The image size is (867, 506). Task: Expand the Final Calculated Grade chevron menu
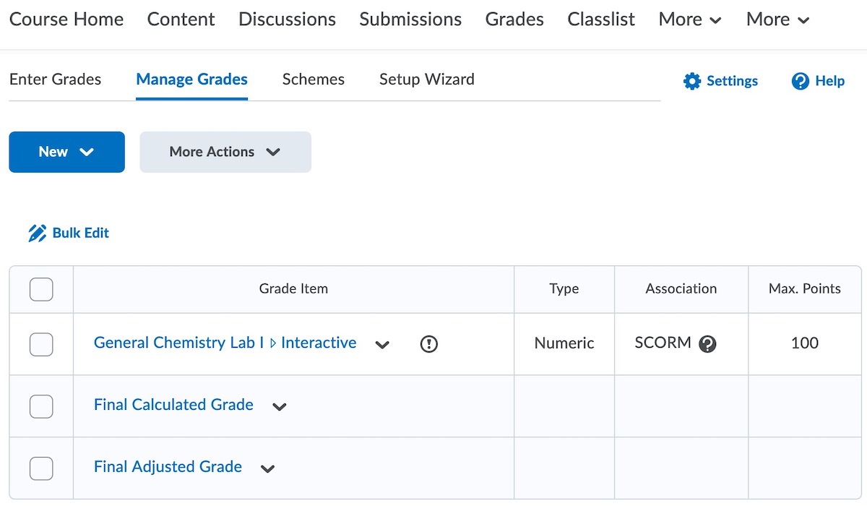tap(280, 407)
